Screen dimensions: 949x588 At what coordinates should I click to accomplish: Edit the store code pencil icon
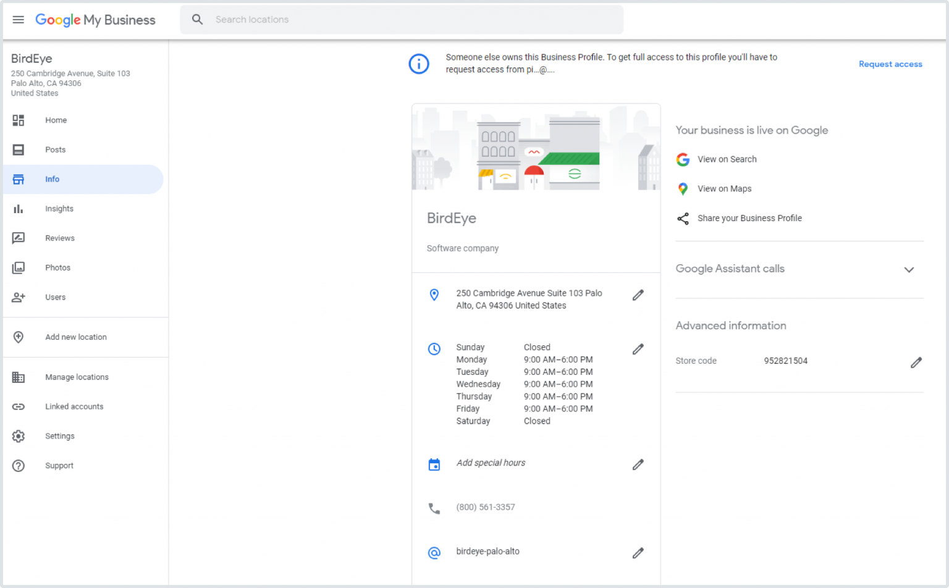pyautogui.click(x=916, y=363)
